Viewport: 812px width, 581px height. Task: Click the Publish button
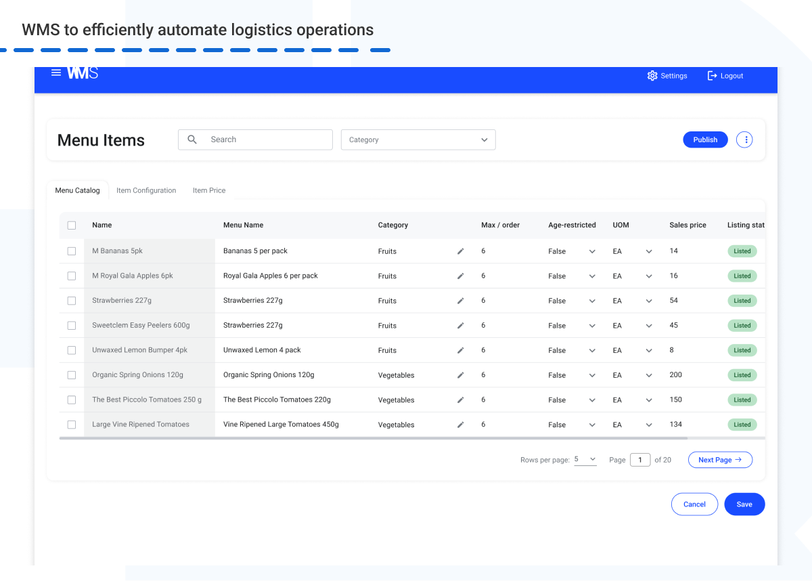point(705,139)
